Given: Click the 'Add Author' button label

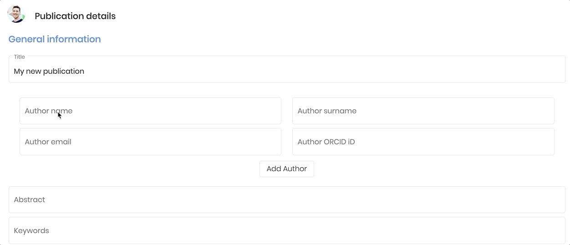Looking at the screenshot, I should (287, 168).
